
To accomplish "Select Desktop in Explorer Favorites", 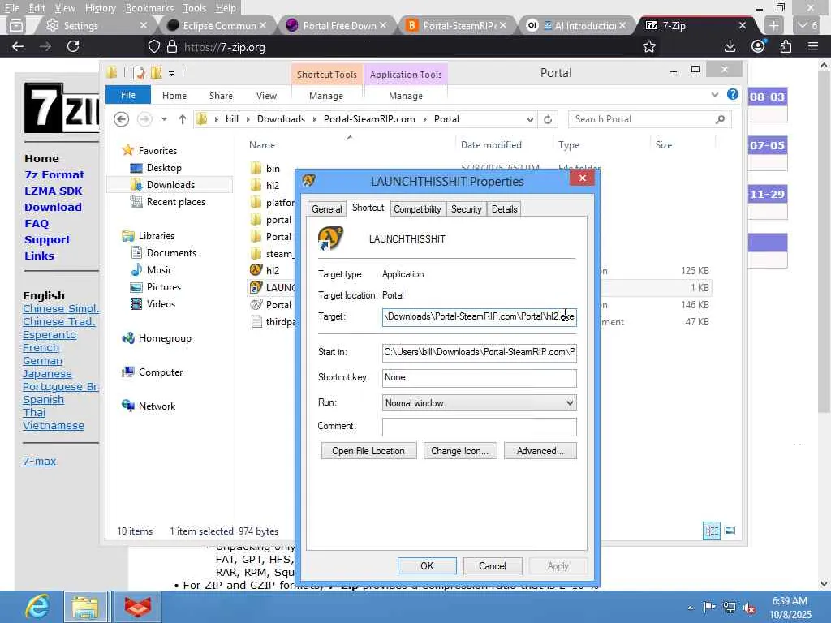I will [x=164, y=167].
